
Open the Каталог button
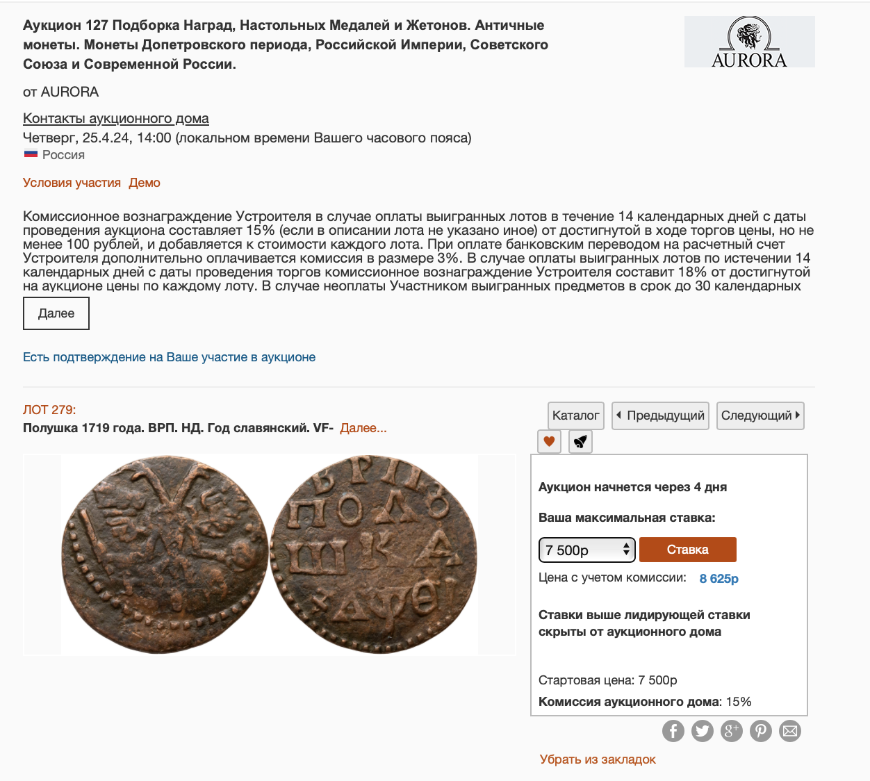point(575,416)
